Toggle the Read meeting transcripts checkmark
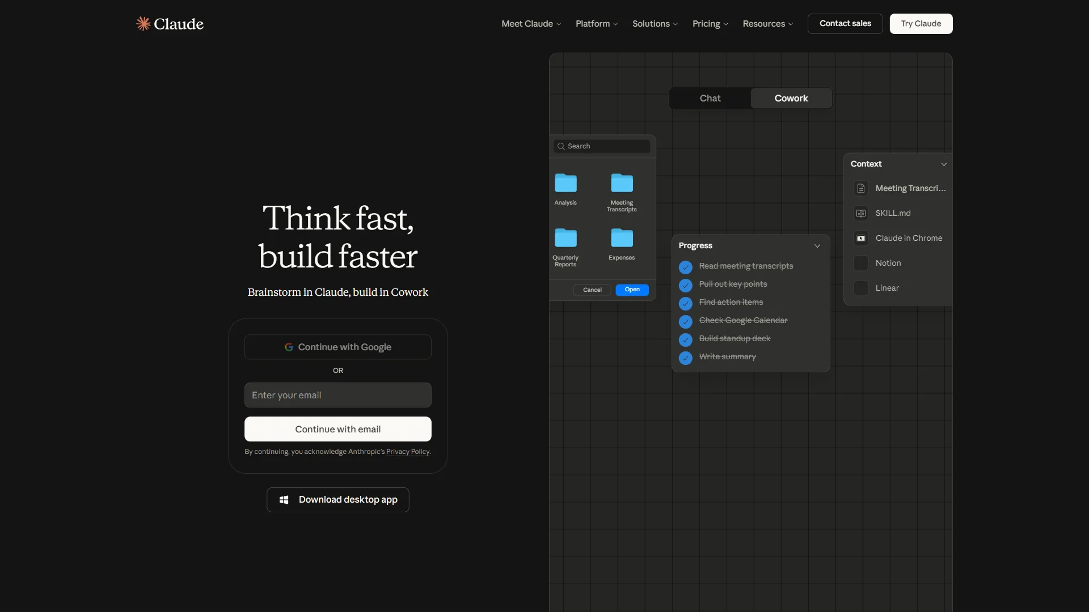Image resolution: width=1089 pixels, height=612 pixels. 686,267
